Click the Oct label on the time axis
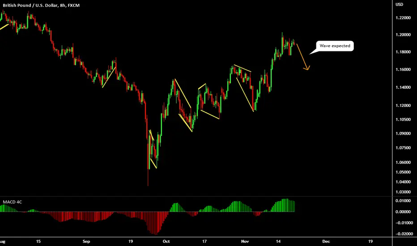417x246 pixels. point(166,242)
